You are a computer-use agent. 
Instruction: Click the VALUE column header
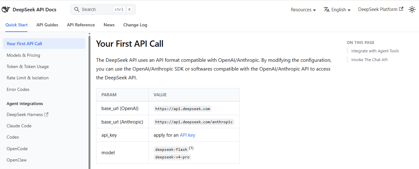pyautogui.click(x=194, y=95)
